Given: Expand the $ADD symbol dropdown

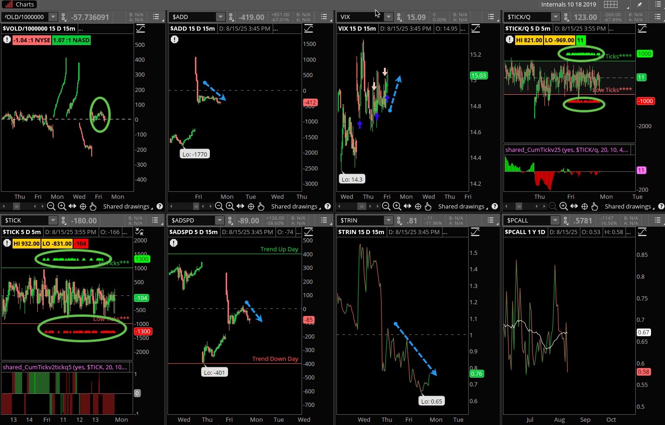Looking at the screenshot, I should point(220,17).
